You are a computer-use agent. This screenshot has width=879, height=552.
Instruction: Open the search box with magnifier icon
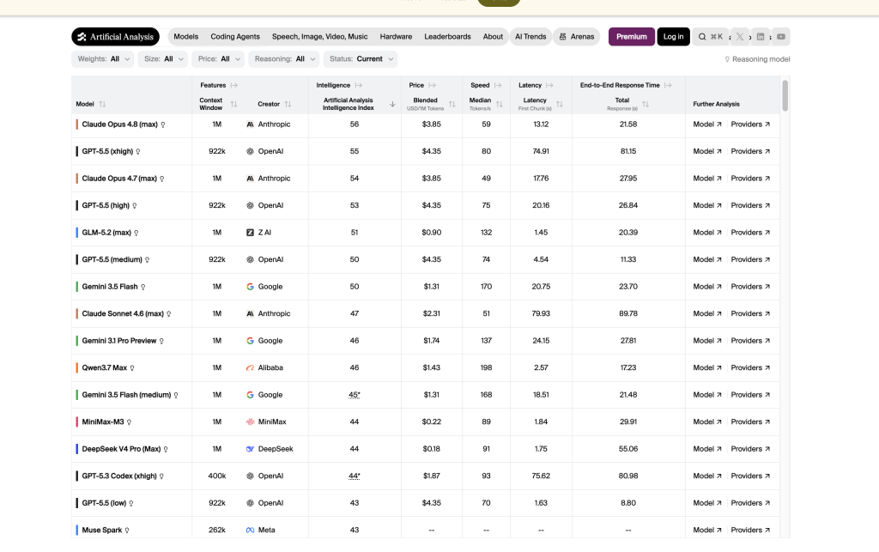[710, 37]
